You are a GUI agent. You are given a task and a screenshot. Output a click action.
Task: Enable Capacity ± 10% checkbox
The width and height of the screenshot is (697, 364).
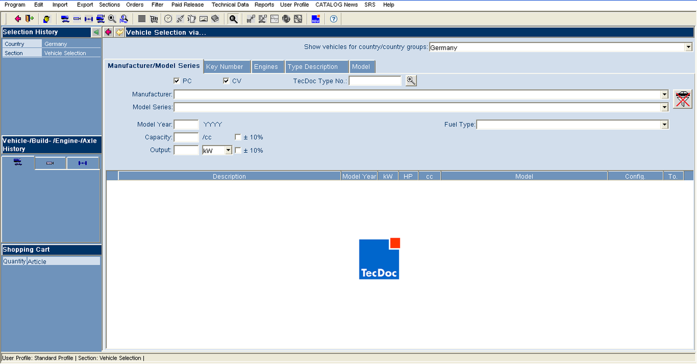pyautogui.click(x=238, y=137)
